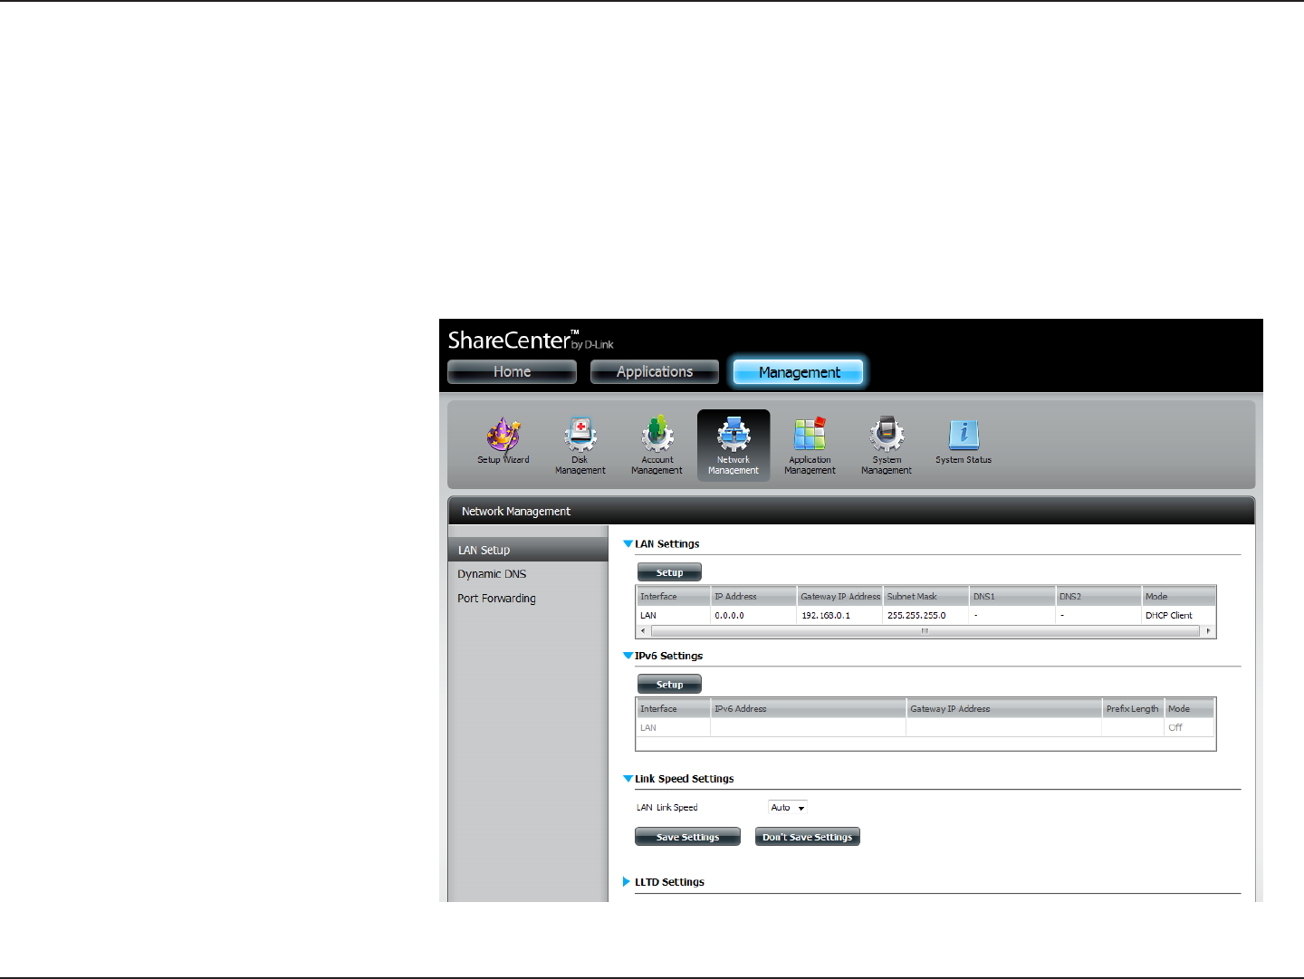
Task: Click Setup button under LAN Settings
Action: [669, 572]
